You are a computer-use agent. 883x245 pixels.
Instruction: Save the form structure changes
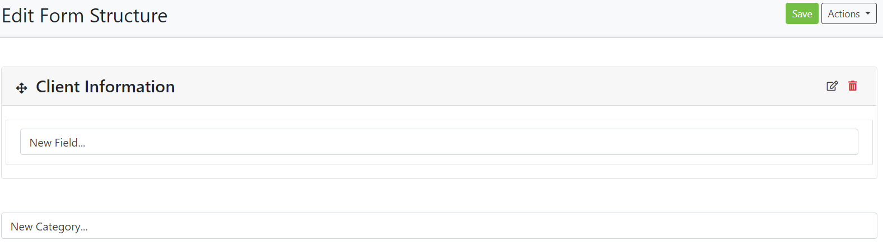point(801,14)
